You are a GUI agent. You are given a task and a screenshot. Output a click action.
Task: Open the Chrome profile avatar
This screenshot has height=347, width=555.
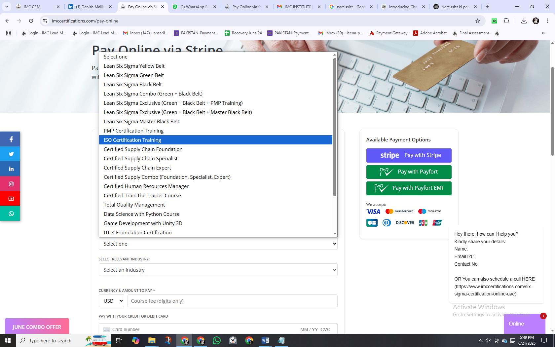point(536,21)
